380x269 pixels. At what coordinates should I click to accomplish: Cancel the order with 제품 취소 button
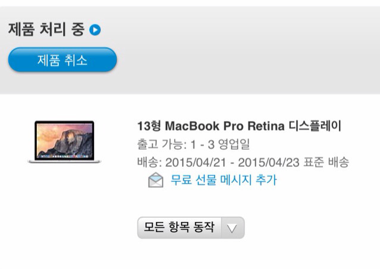(62, 59)
